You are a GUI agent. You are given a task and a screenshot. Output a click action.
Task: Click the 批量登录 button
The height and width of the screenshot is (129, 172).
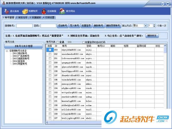point(86,26)
